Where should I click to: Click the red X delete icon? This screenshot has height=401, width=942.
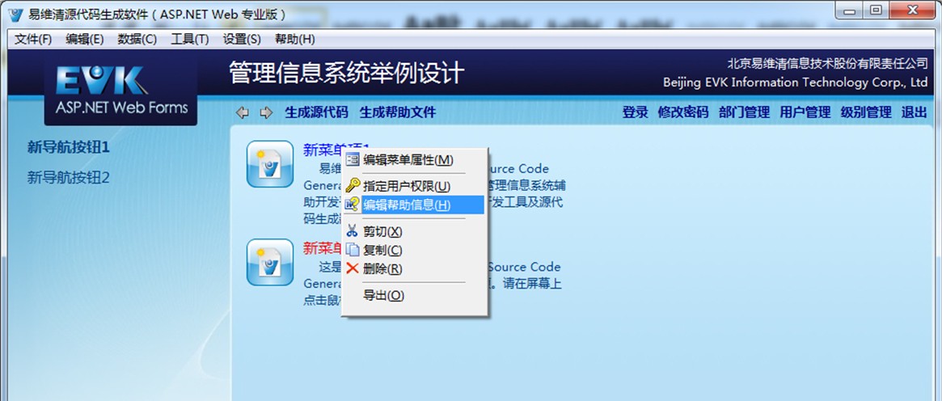[353, 268]
